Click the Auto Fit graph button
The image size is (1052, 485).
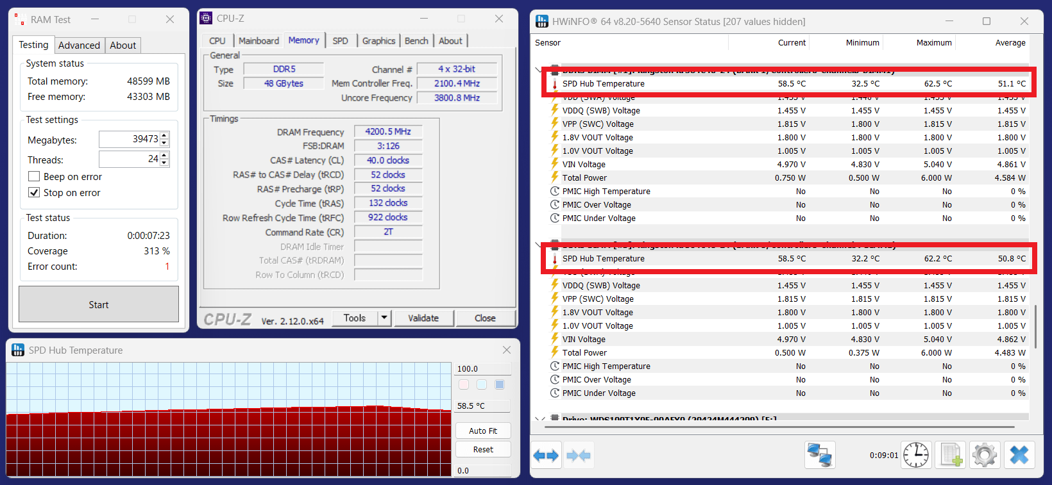pyautogui.click(x=483, y=431)
